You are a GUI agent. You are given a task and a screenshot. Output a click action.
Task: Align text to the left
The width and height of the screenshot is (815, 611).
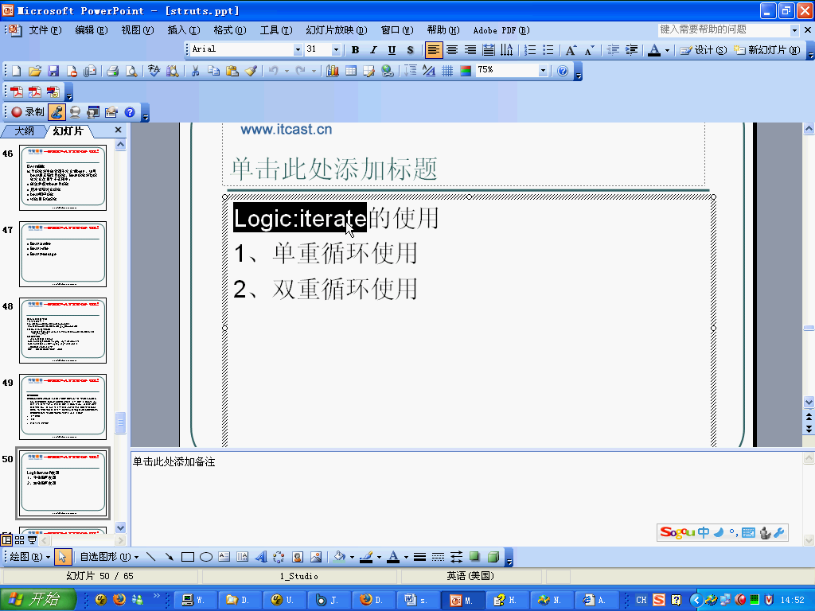coord(434,50)
